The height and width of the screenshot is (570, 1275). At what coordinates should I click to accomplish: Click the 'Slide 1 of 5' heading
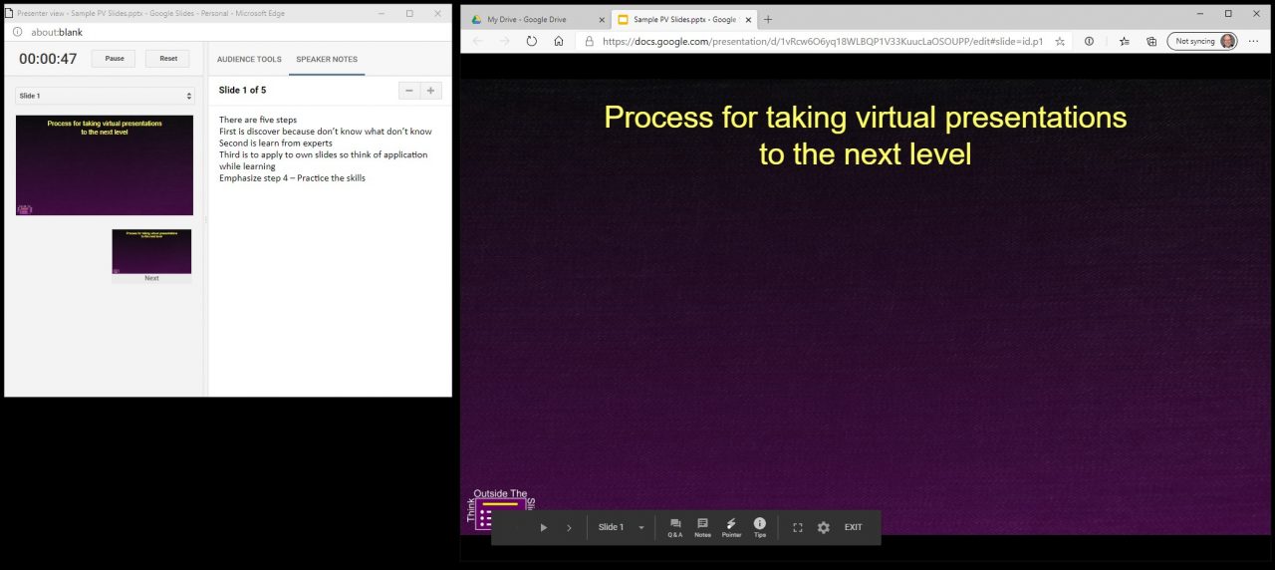point(242,90)
